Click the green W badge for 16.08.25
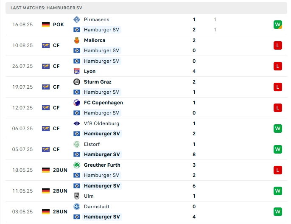The height and width of the screenshot is (224, 291). [x=278, y=25]
